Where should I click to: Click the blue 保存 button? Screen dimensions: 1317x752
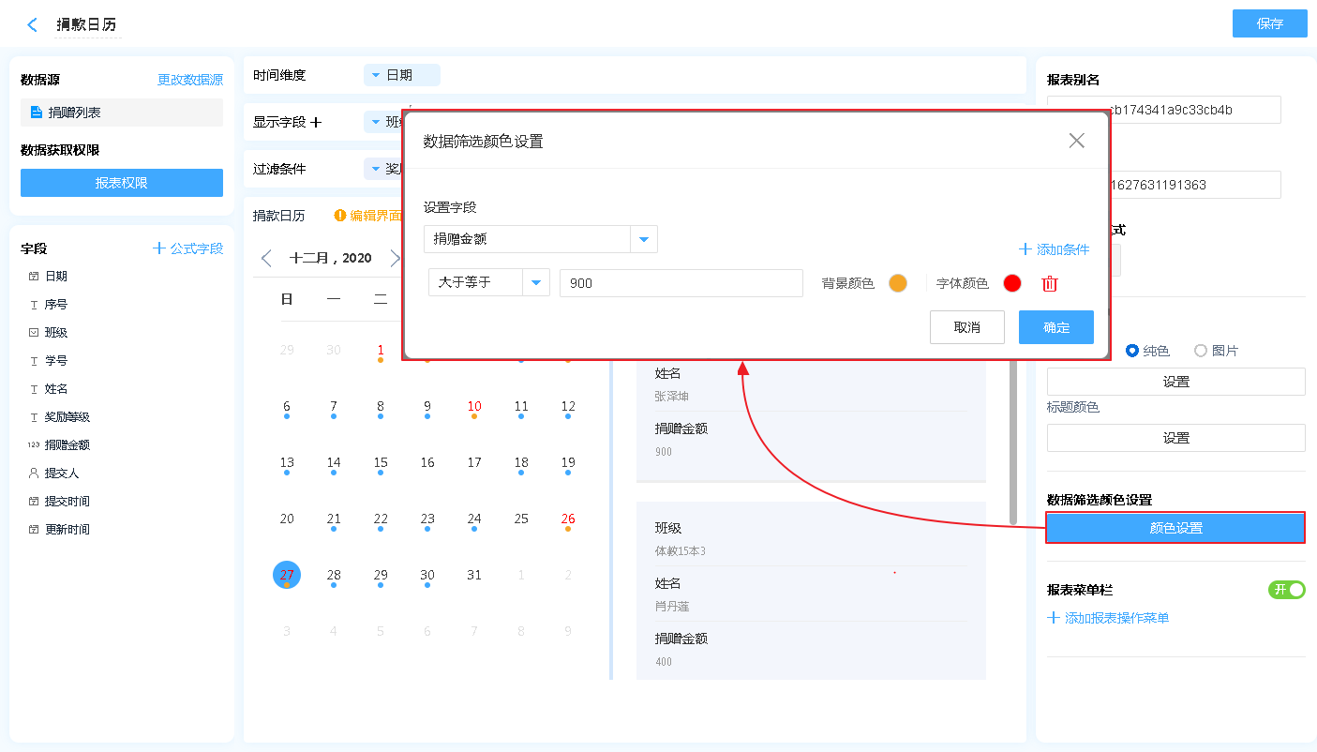click(x=1269, y=23)
